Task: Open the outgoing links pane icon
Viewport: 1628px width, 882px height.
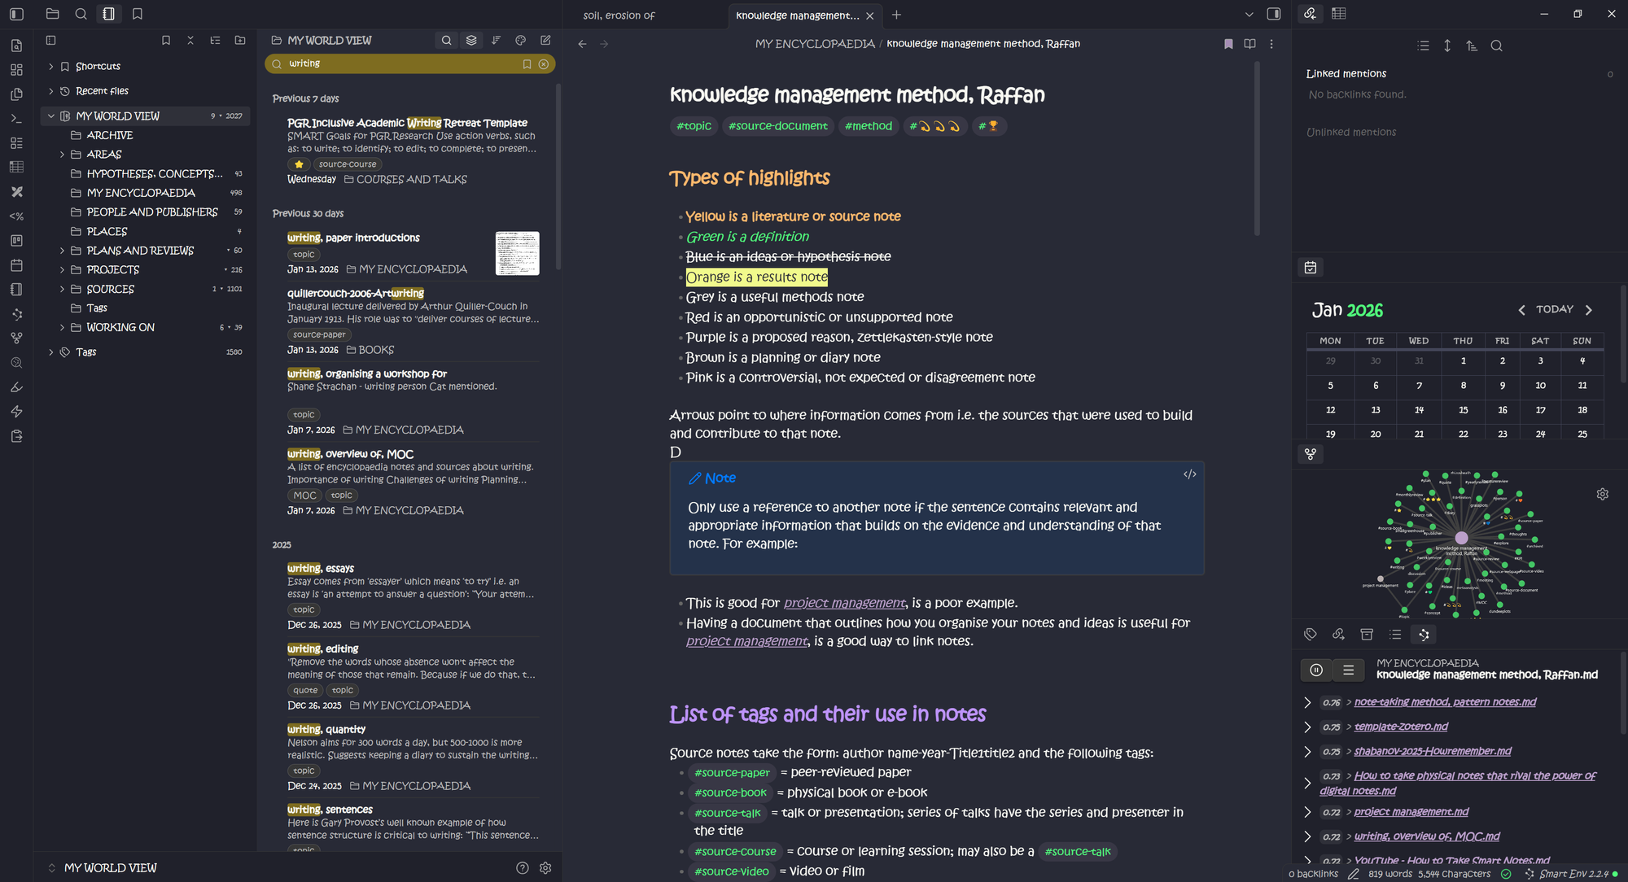Action: [x=1338, y=634]
